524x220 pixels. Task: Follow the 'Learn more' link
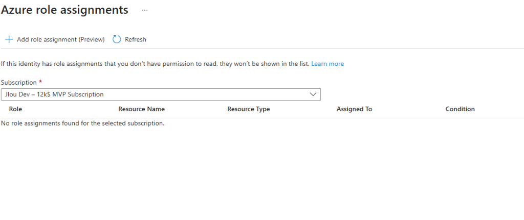point(327,64)
